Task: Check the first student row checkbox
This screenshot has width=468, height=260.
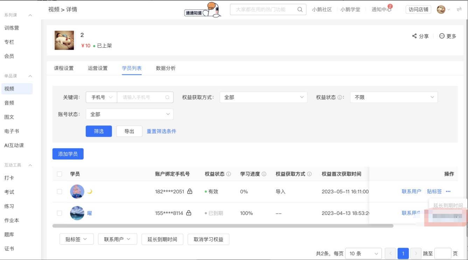Action: (60, 191)
